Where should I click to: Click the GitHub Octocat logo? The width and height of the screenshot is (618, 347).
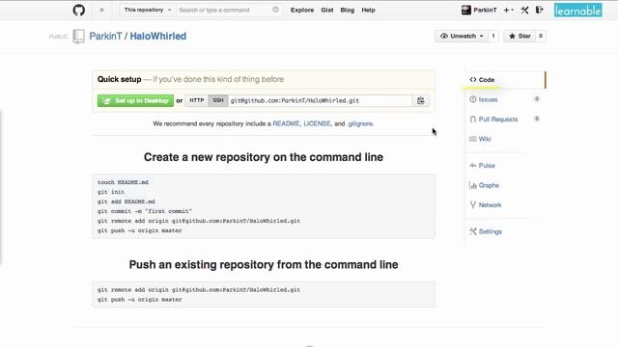(x=79, y=10)
